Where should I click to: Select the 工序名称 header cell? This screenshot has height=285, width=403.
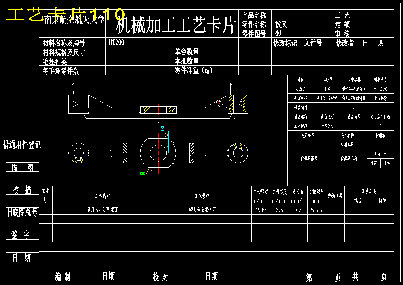click(x=354, y=79)
